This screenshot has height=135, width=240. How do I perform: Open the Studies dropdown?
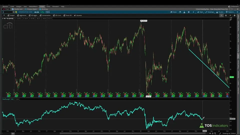220,12
